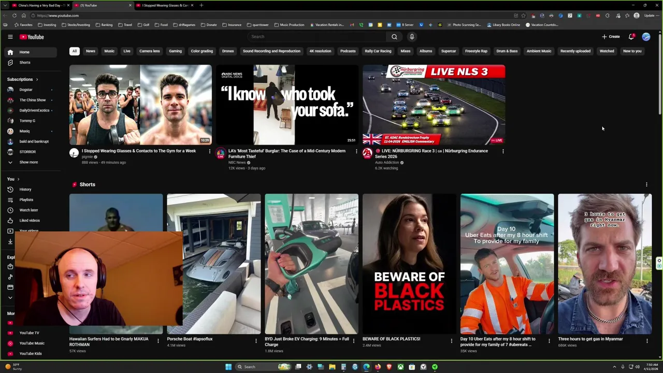Open the Myanmar gas short thumbnail
The height and width of the screenshot is (373, 663).
(604, 264)
